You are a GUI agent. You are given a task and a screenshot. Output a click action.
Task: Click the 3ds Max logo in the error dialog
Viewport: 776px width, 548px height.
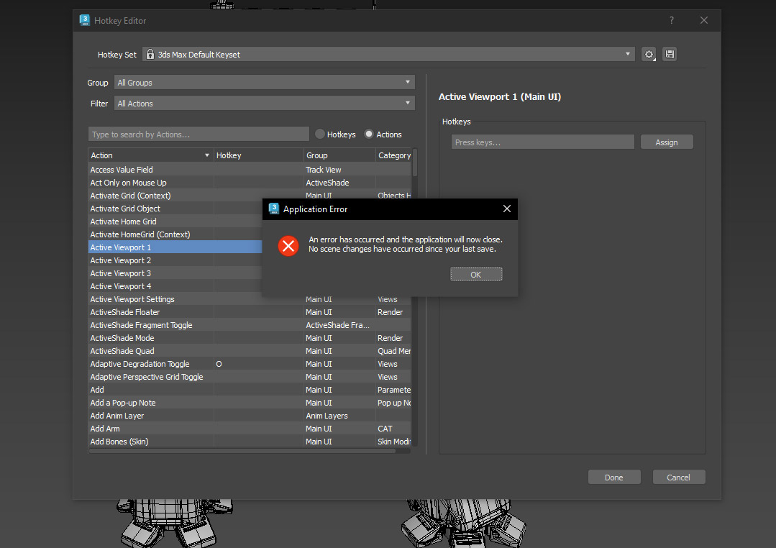[274, 209]
